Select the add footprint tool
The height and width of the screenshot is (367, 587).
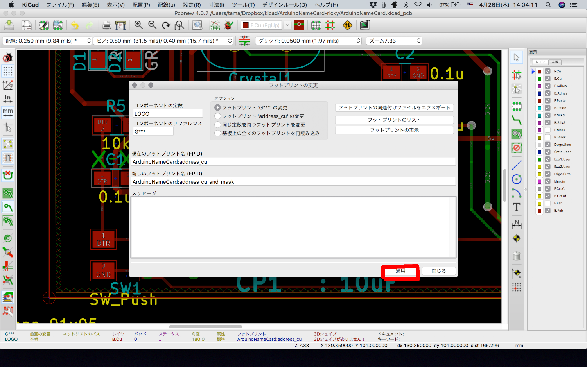(x=517, y=106)
